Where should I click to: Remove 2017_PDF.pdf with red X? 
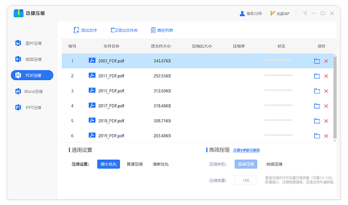[326, 106]
